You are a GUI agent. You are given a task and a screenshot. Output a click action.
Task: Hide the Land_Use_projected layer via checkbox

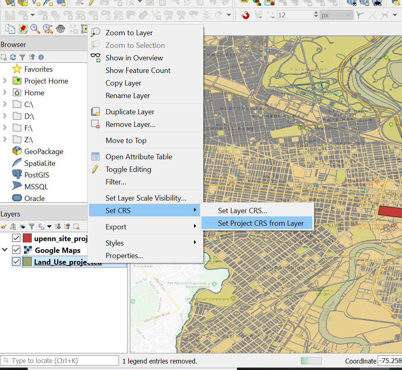point(16,262)
